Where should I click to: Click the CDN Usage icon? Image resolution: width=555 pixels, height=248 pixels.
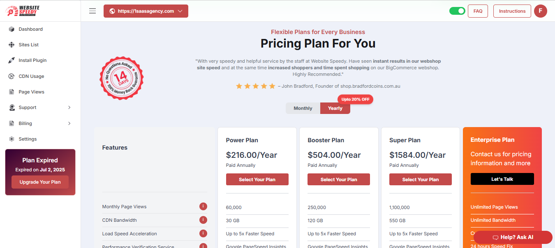12,76
